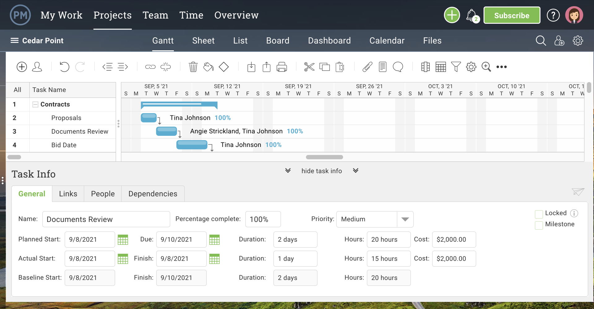Open the Dashboard tab
The image size is (594, 309).
pos(329,41)
